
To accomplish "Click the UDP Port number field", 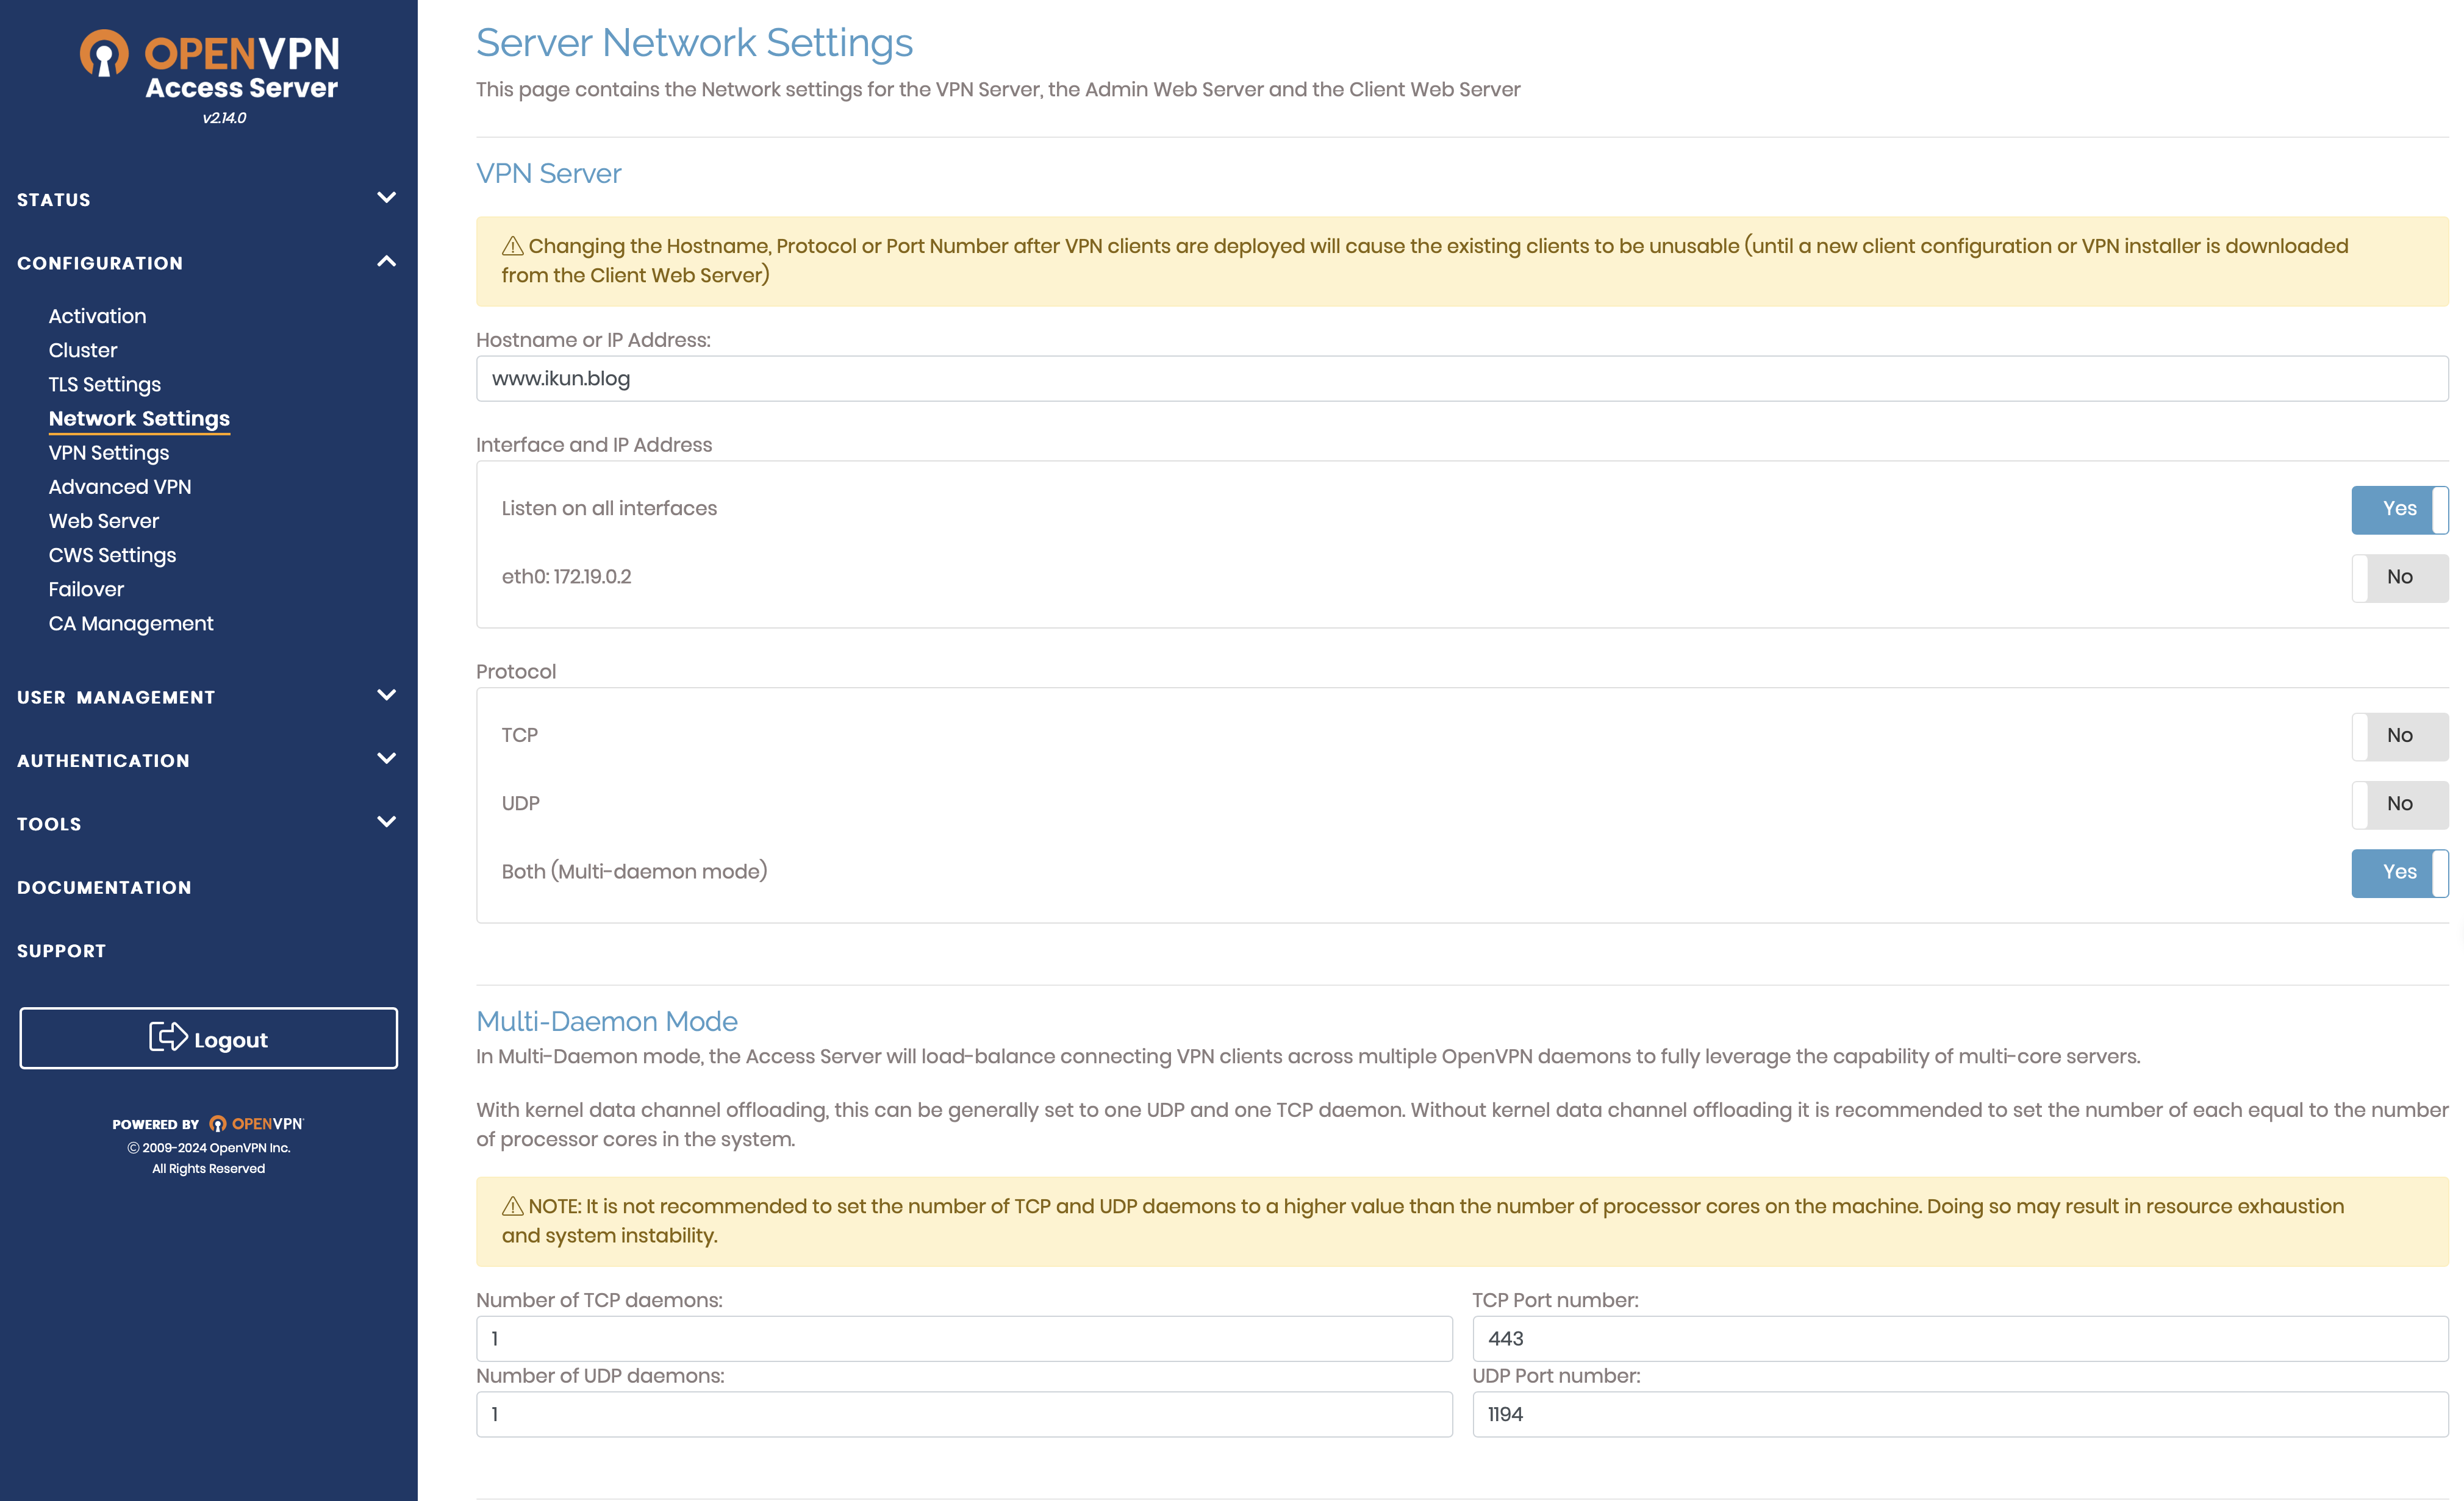I will pyautogui.click(x=1960, y=1415).
